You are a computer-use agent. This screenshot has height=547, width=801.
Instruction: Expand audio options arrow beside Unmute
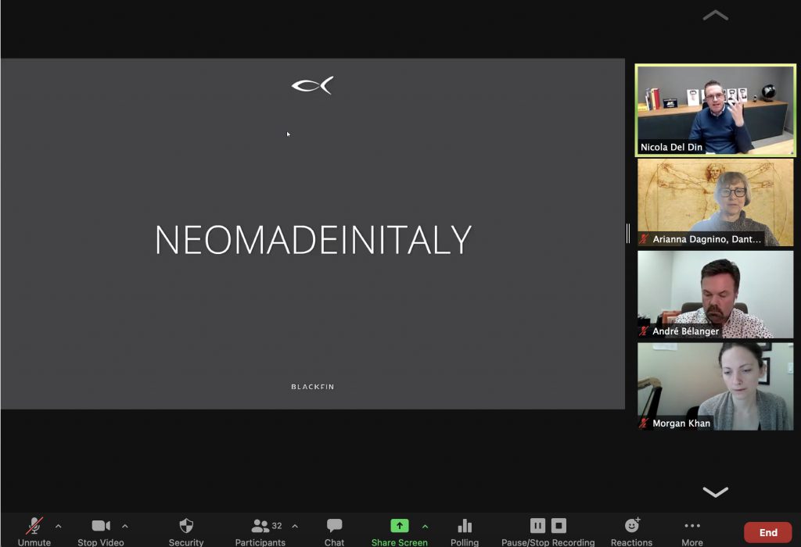[58, 526]
